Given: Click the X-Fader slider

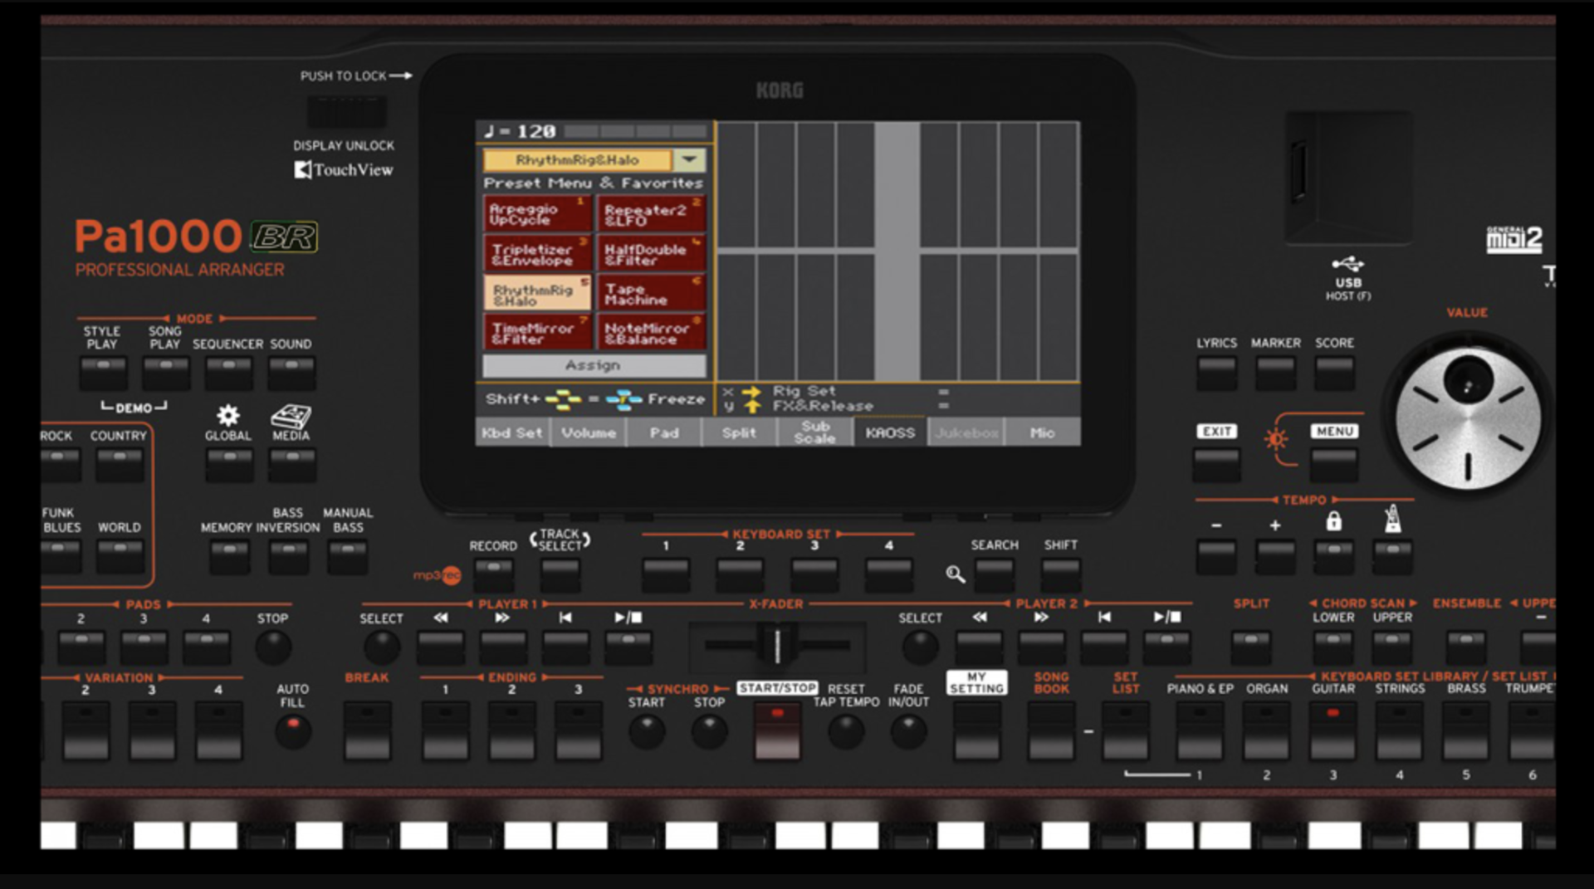Looking at the screenshot, I should tap(777, 645).
